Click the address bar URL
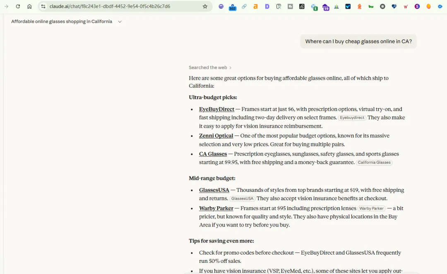 point(110,6)
